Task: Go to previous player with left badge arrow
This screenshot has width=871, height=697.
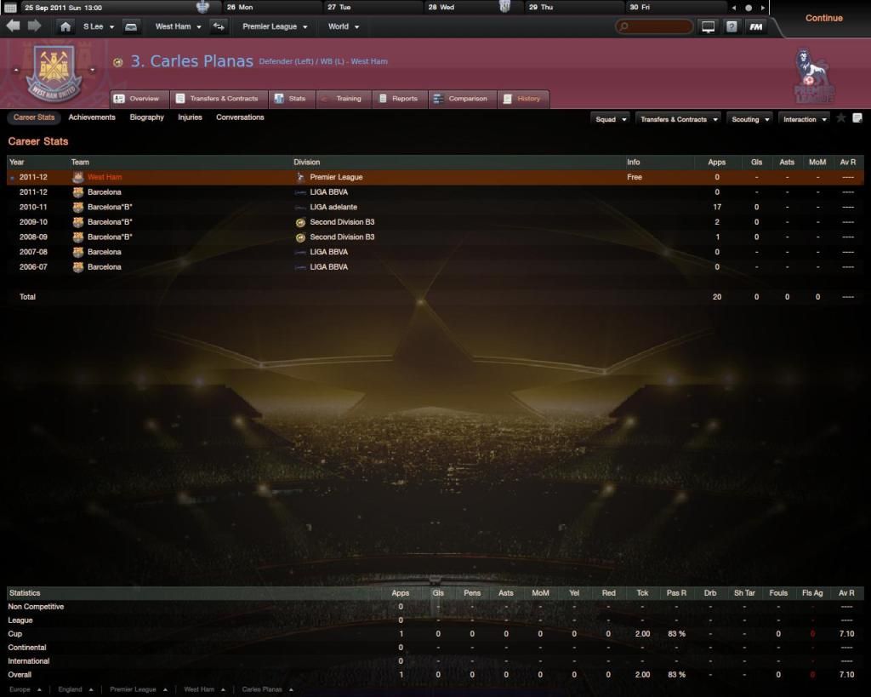Action: pos(15,70)
